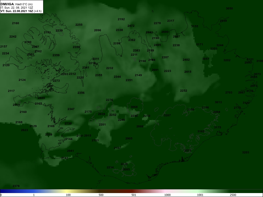
Task: Select the map value 2347
Action: (71, 109)
